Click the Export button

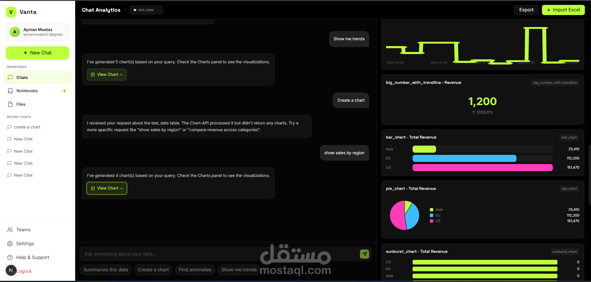[x=526, y=10]
